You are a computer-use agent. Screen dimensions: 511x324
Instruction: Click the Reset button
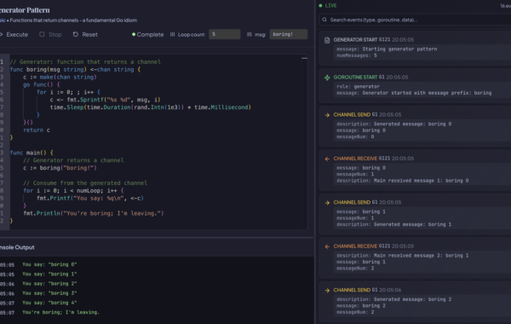coord(85,34)
